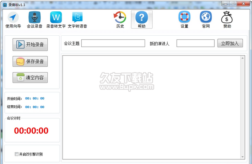This screenshot has width=252, height=164.
Task: Open 录音转文字 speech-to-text tool
Action: pos(56,20)
